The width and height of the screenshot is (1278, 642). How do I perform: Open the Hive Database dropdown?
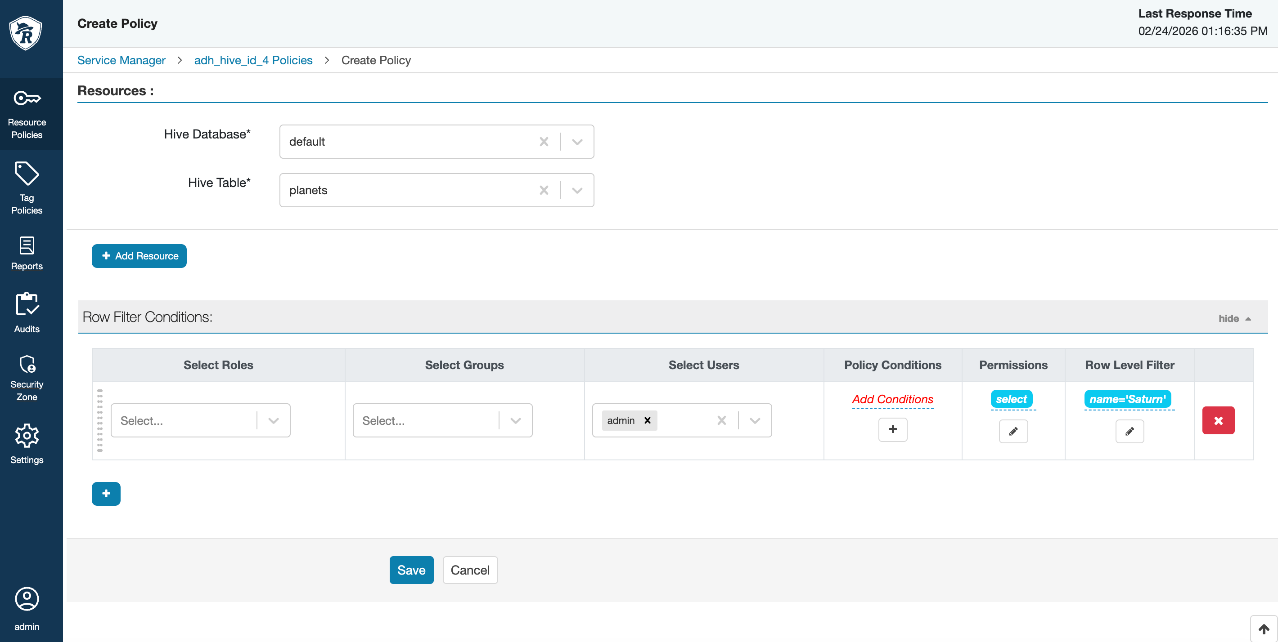[576, 142]
